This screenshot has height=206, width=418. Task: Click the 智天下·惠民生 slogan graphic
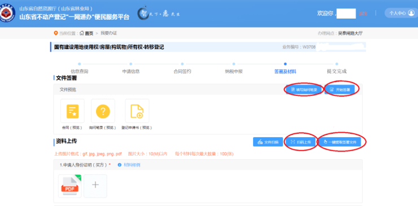pos(159,14)
